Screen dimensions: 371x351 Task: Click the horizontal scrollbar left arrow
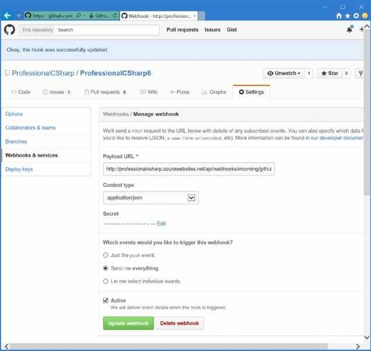coord(6,346)
